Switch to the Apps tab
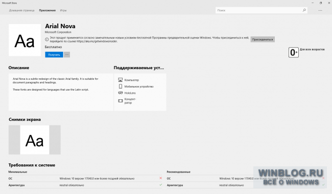This screenshot has width=332, height=194. coord(47,10)
